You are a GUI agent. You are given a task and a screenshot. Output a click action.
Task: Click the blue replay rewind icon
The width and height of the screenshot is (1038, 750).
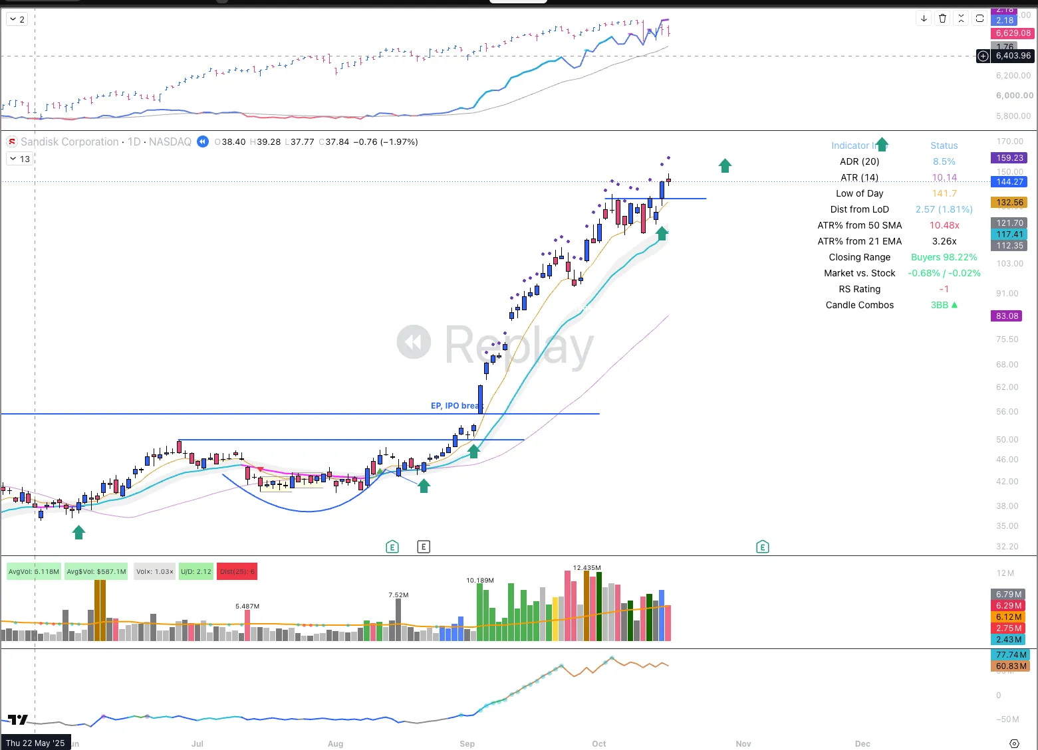pos(202,141)
